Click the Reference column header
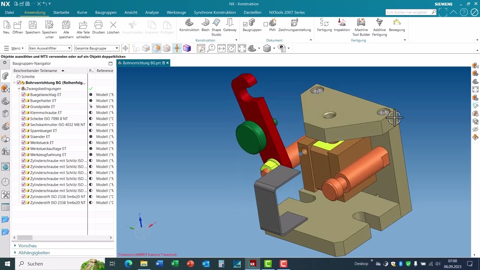The width and height of the screenshot is (480, 270). click(x=105, y=71)
